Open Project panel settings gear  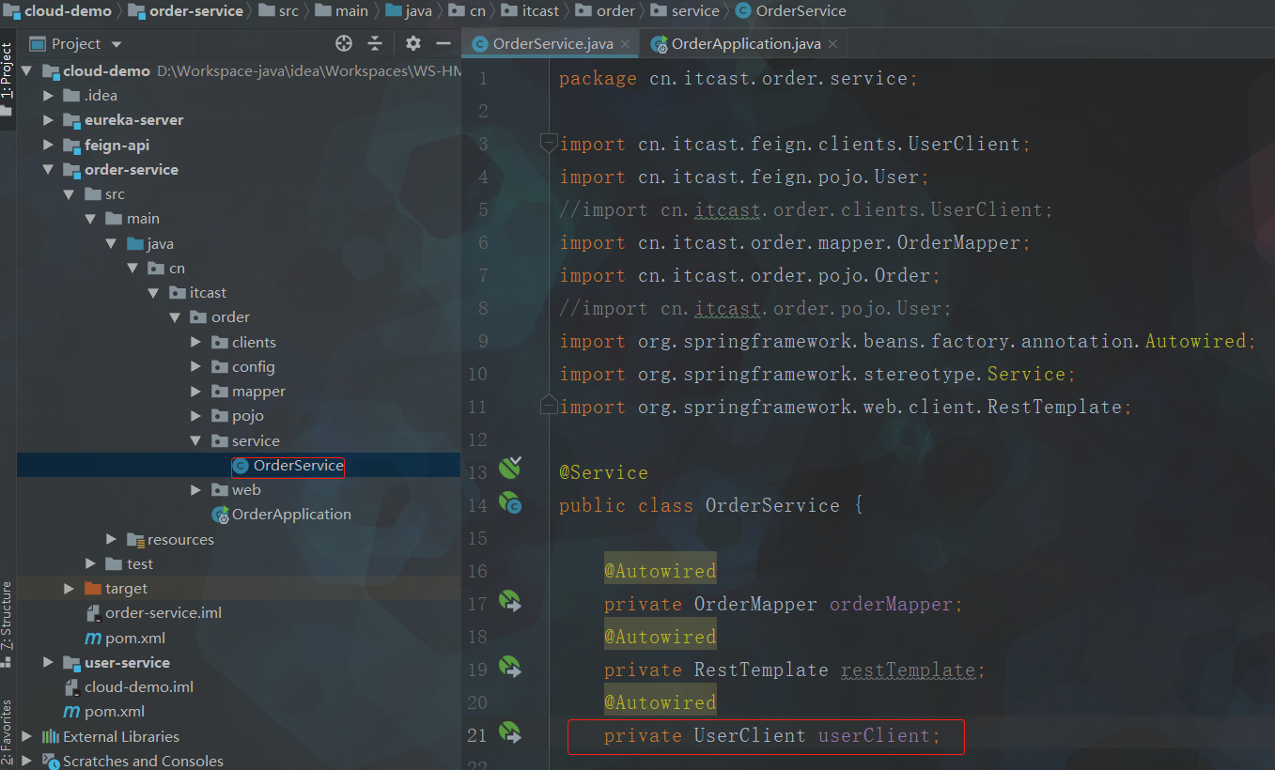coord(413,43)
